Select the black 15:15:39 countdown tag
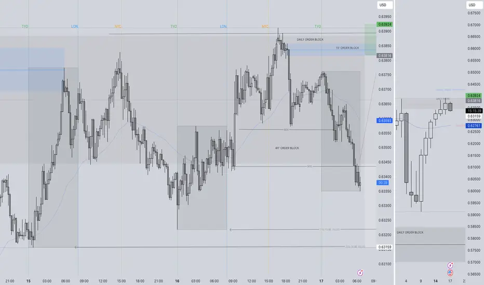The height and width of the screenshot is (285, 484). [x=474, y=110]
